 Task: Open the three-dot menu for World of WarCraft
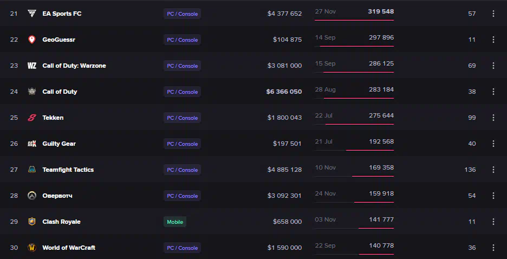(493, 248)
